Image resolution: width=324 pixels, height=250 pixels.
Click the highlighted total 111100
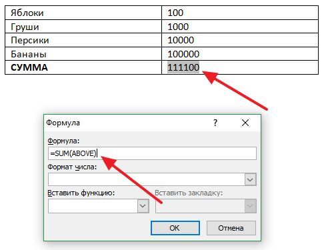tap(183, 67)
